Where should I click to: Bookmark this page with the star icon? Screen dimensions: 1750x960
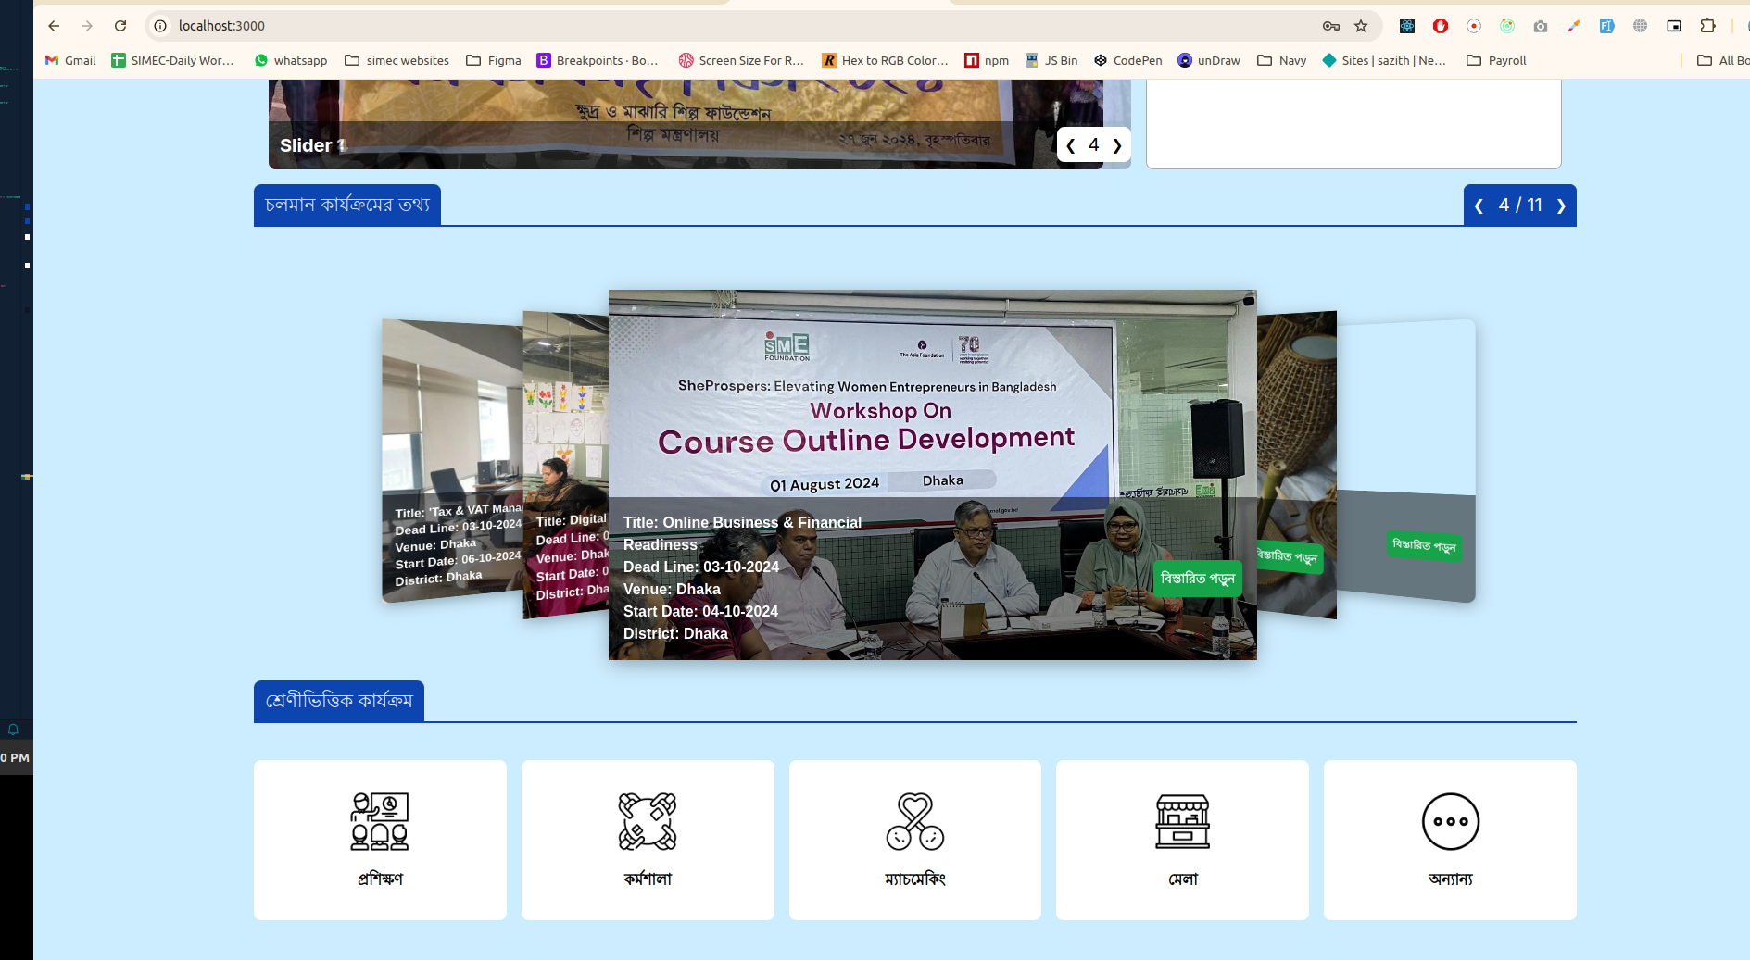[x=1361, y=26]
